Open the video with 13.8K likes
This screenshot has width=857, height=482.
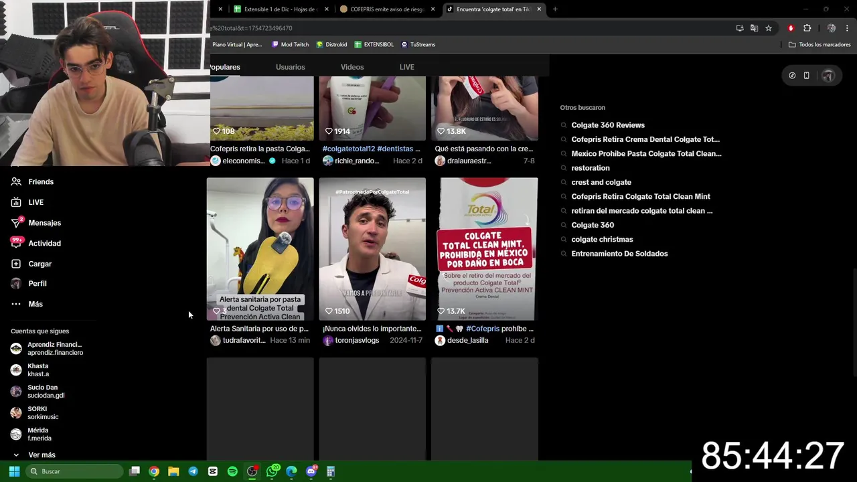coord(485,108)
